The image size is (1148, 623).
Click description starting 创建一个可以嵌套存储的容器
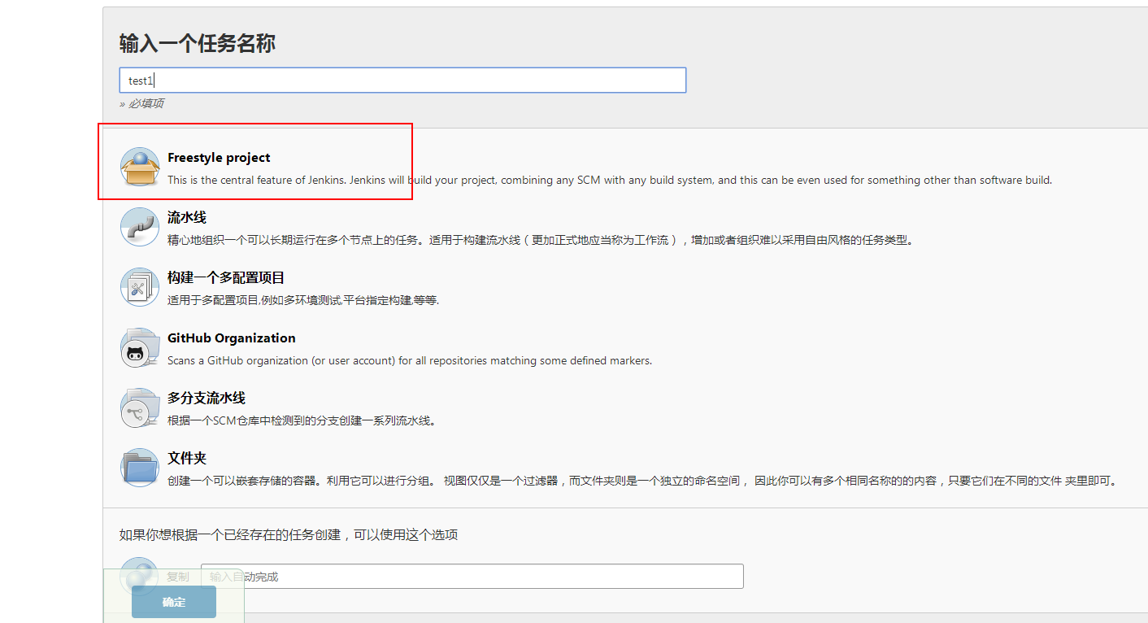tap(643, 481)
